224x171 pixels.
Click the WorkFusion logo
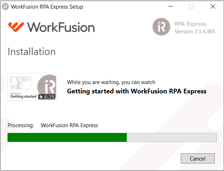pyautogui.click(x=51, y=27)
